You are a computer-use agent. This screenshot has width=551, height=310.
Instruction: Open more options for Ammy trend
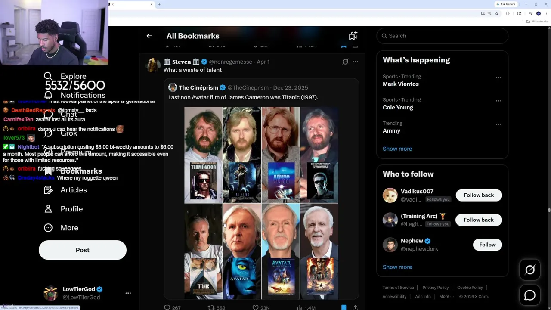click(498, 124)
